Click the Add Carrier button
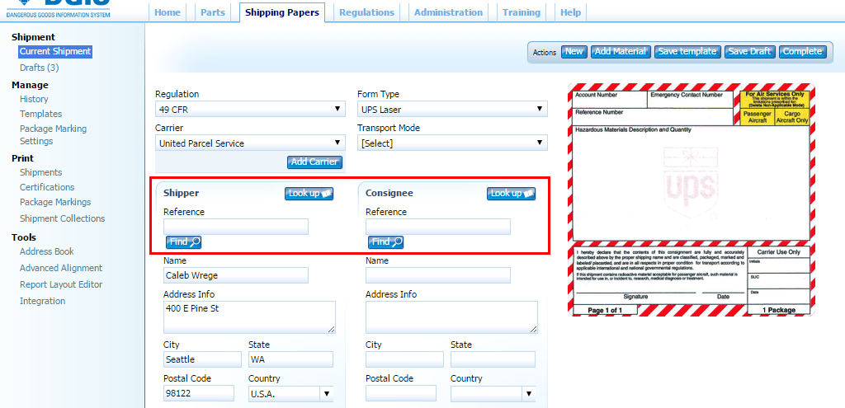The height and width of the screenshot is (408, 845). pyautogui.click(x=314, y=162)
